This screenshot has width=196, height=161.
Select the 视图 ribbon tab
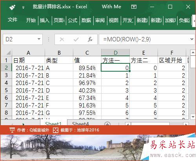tap(114, 20)
